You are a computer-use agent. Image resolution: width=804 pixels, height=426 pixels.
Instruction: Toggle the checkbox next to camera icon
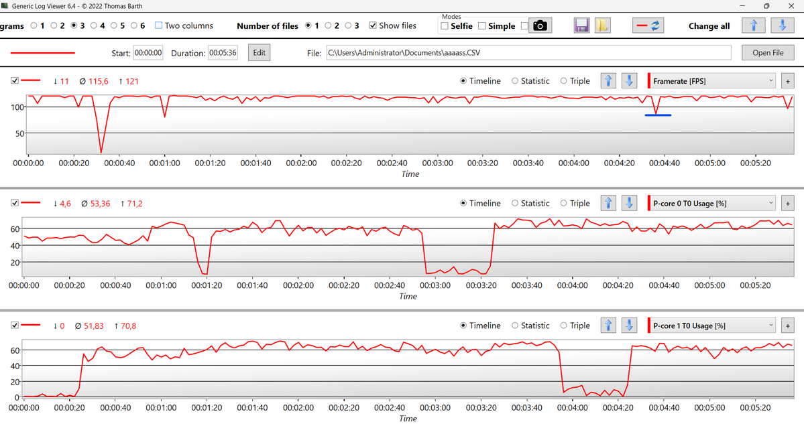click(x=524, y=25)
